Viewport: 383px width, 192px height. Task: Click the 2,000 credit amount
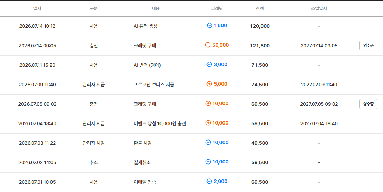coord(220,182)
